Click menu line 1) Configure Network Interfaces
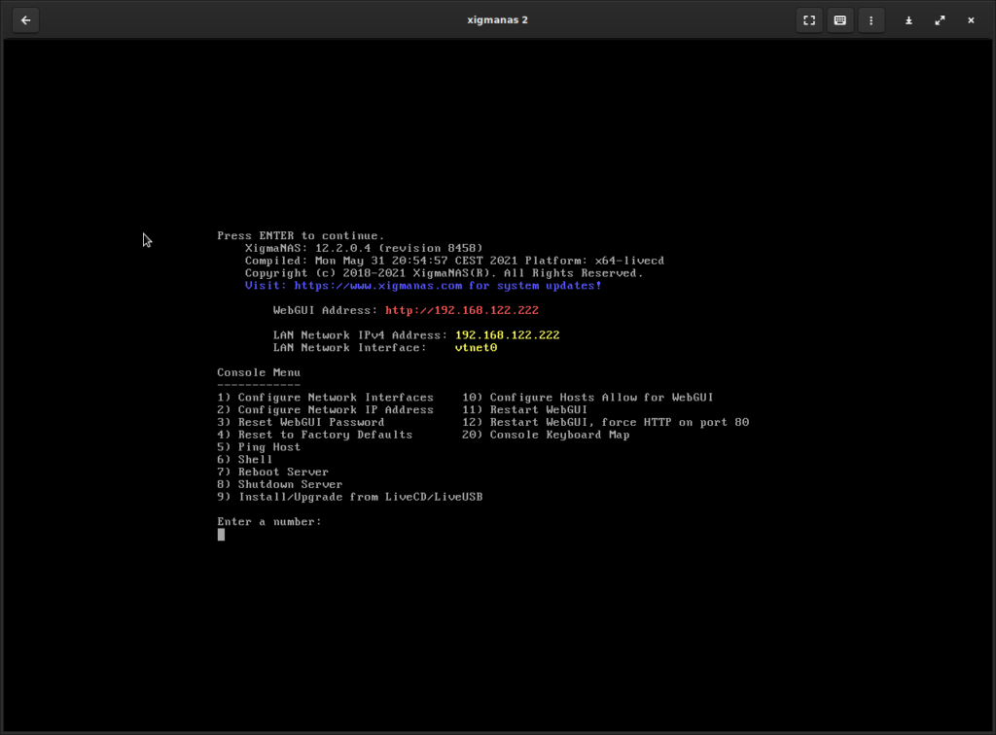 (x=325, y=398)
